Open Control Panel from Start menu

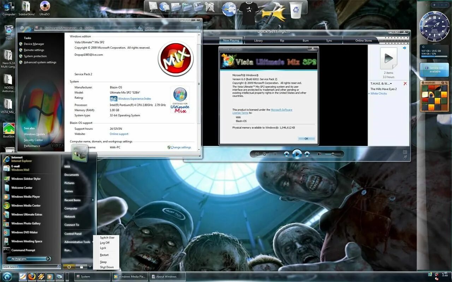(73, 234)
